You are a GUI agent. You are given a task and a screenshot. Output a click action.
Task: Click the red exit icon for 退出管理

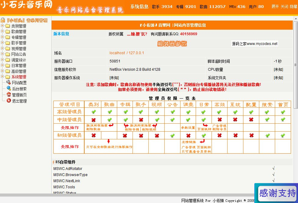pyautogui.click(x=9, y=100)
